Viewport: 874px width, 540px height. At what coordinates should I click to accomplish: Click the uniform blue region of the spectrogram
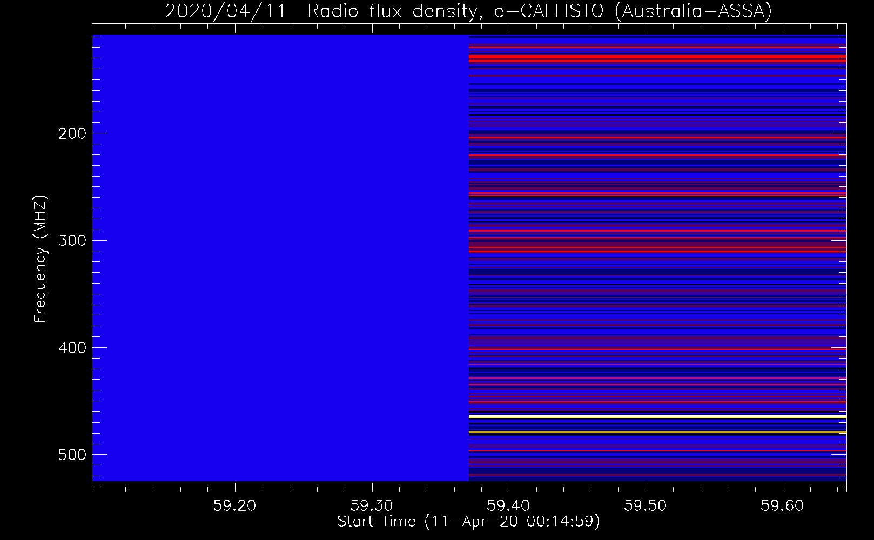click(x=280, y=258)
